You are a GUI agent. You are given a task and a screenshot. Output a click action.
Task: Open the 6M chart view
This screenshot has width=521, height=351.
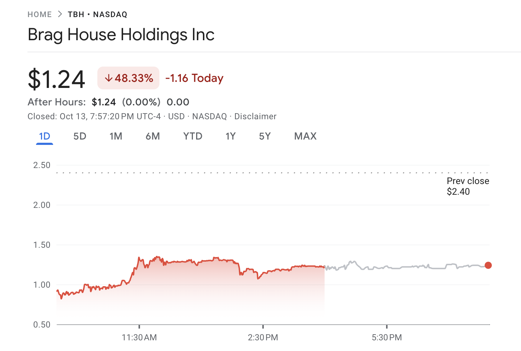pos(153,136)
